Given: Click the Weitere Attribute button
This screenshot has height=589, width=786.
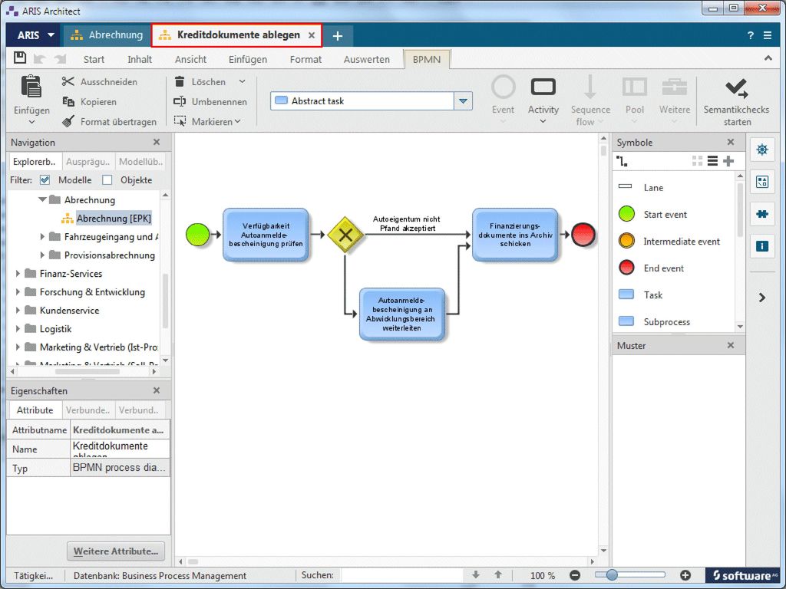Looking at the screenshot, I should (x=116, y=551).
